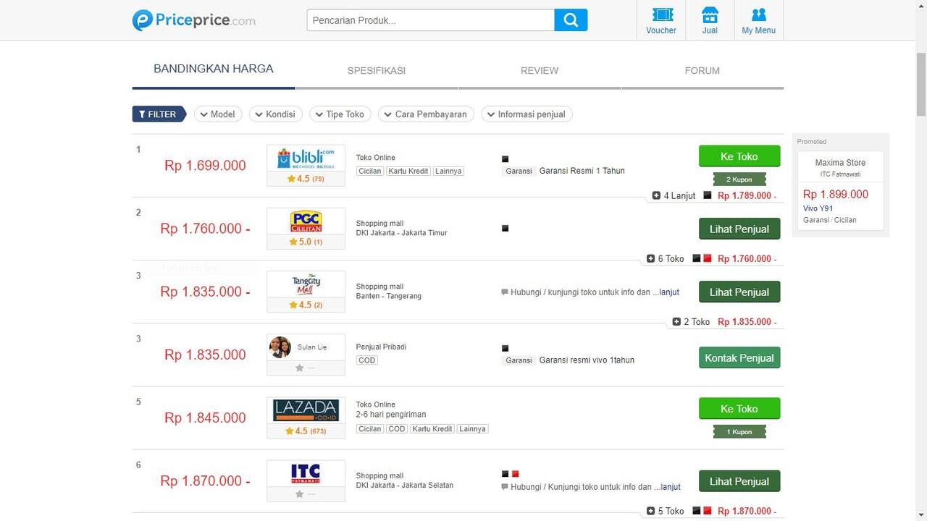Click the Cicilan tag in Blibli row
Viewport: 927px width, 521px height.
(369, 171)
